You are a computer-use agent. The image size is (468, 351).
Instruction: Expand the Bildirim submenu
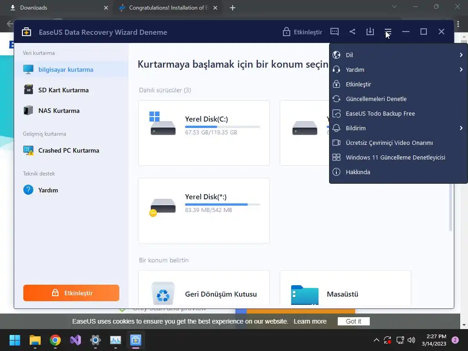pos(398,128)
